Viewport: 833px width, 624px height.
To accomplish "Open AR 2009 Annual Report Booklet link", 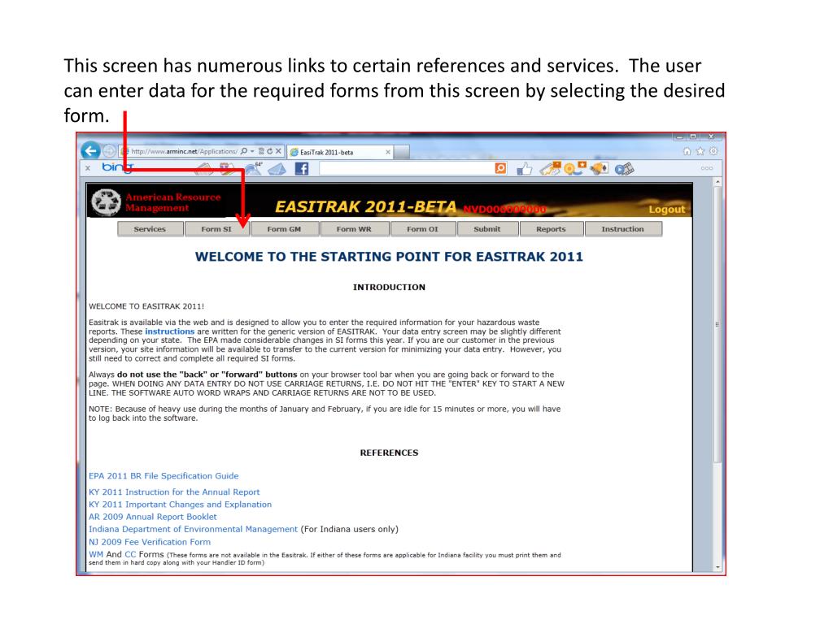I will 153,517.
